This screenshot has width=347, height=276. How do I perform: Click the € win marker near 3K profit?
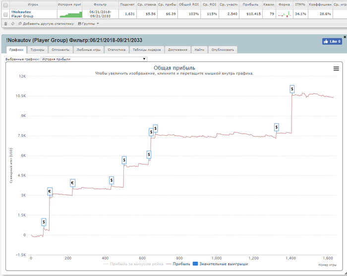(50, 191)
